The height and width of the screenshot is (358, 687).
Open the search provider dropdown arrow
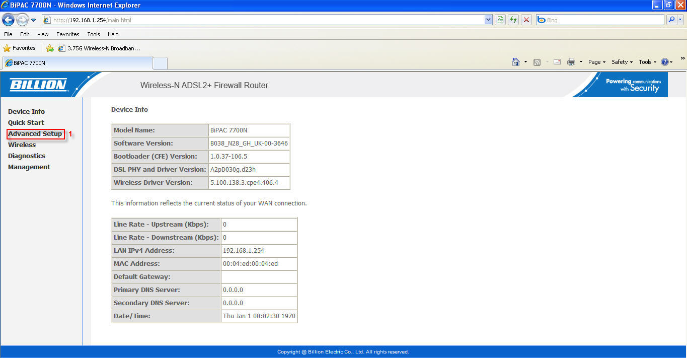click(x=680, y=20)
